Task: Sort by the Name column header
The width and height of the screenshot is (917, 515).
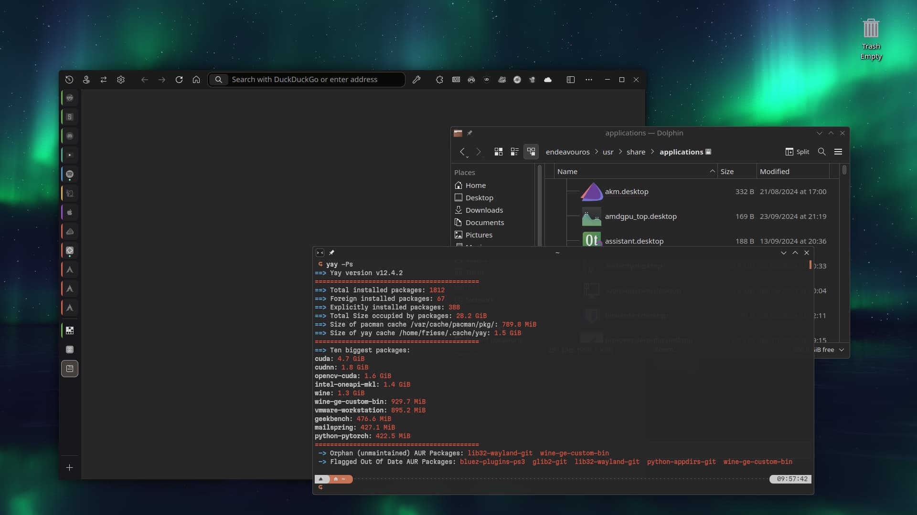Action: point(636,172)
